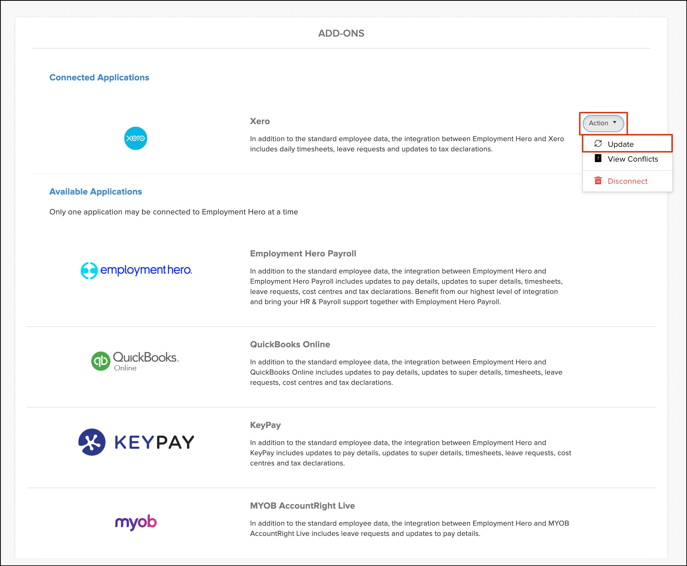Select Update from the Action menu
The image size is (687, 566).
[621, 144]
